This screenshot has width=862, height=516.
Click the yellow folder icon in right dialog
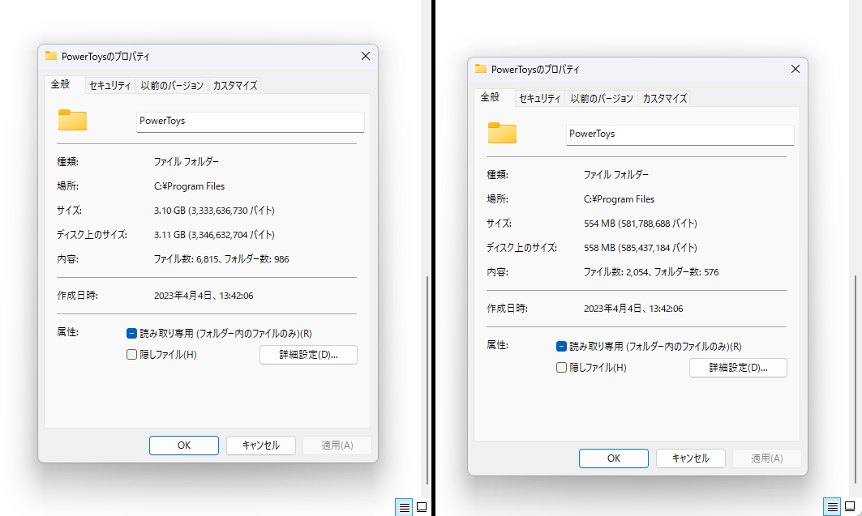point(502,133)
